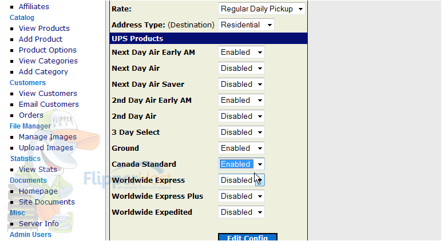
Task: Open the Affiliates link
Action: pyautogui.click(x=34, y=6)
